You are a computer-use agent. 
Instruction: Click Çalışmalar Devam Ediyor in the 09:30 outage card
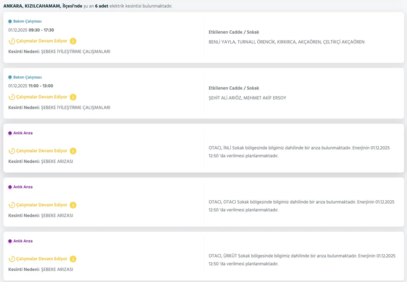pyautogui.click(x=42, y=41)
